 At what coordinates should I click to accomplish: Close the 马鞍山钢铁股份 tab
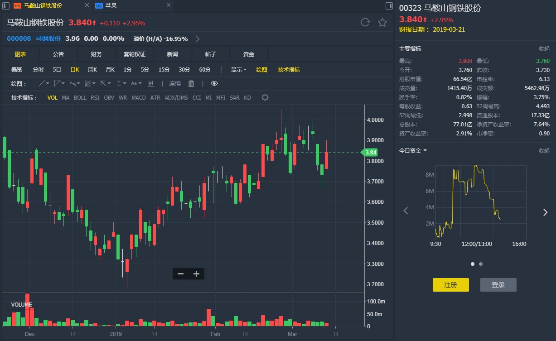[87, 6]
